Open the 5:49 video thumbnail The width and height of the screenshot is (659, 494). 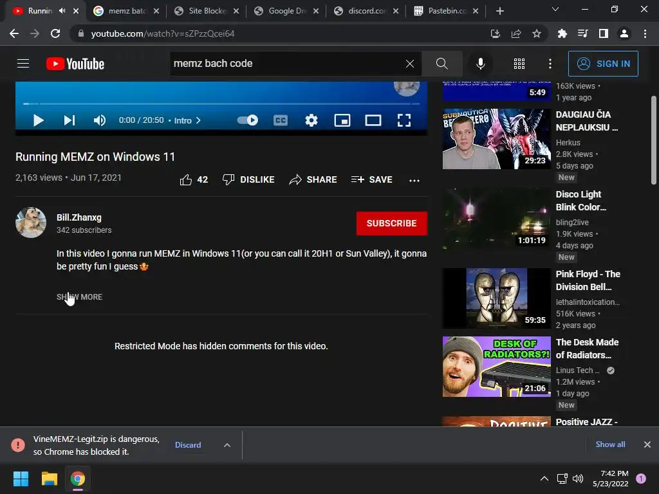point(496,90)
